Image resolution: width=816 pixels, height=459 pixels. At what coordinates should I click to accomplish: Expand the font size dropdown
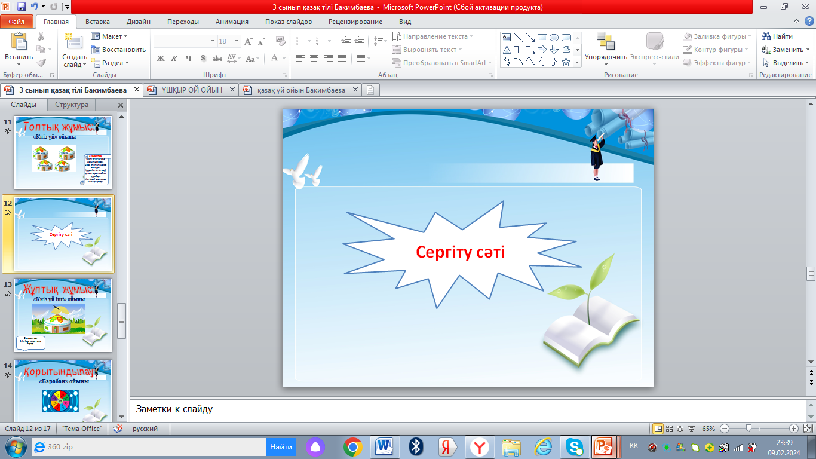tap(237, 41)
